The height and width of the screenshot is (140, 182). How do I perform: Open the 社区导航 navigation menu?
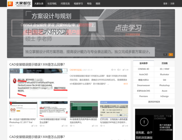pyautogui.click(x=52, y=4)
